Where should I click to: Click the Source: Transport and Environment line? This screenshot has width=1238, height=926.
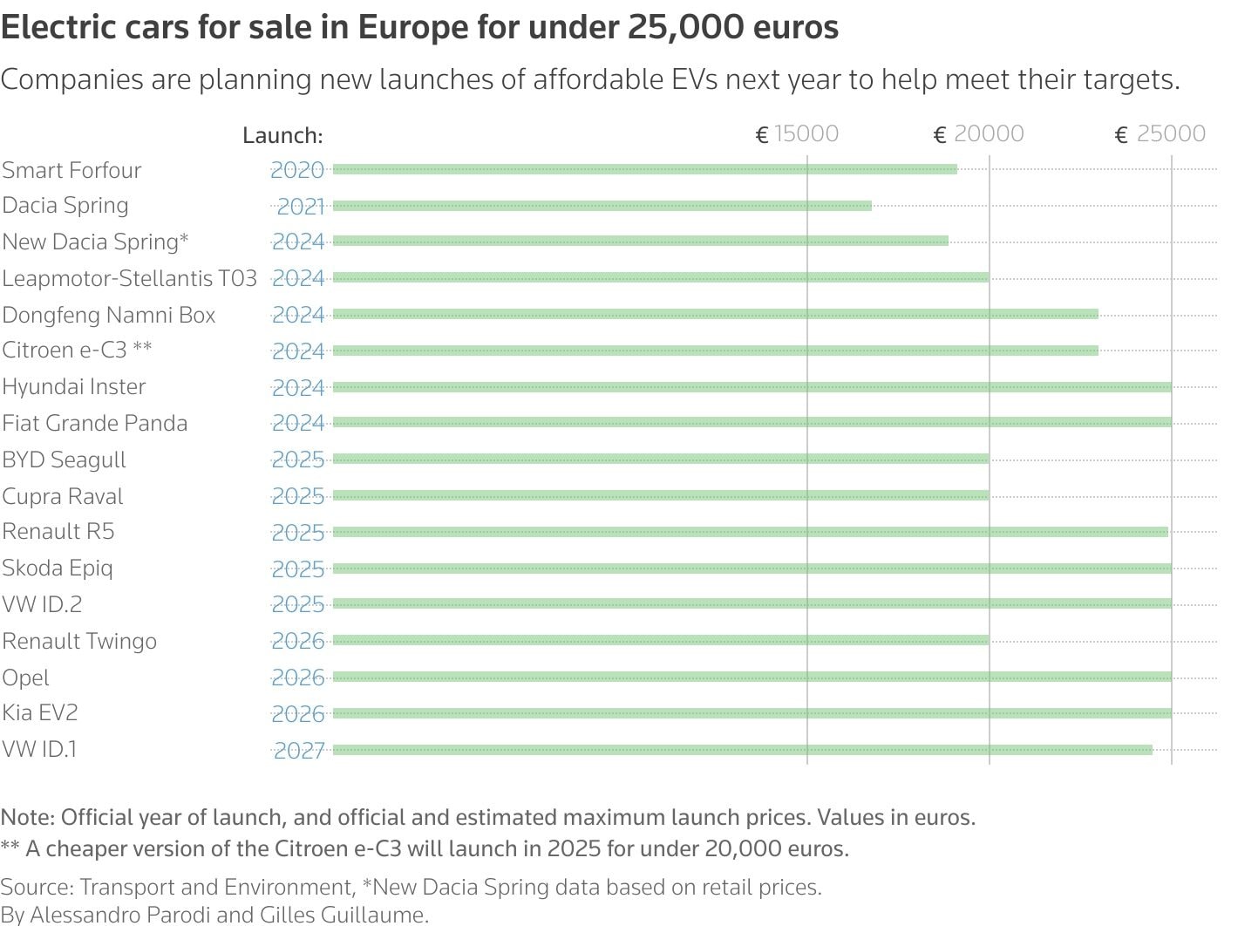(411, 888)
